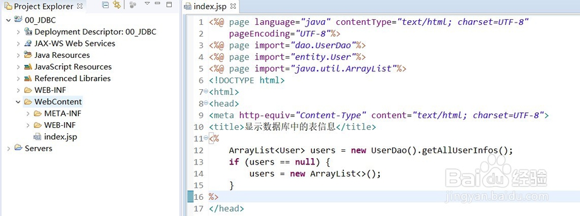Click the title text 显示数据库中的表信息
Screen dimensions: 580x216
pyautogui.click(x=290, y=127)
